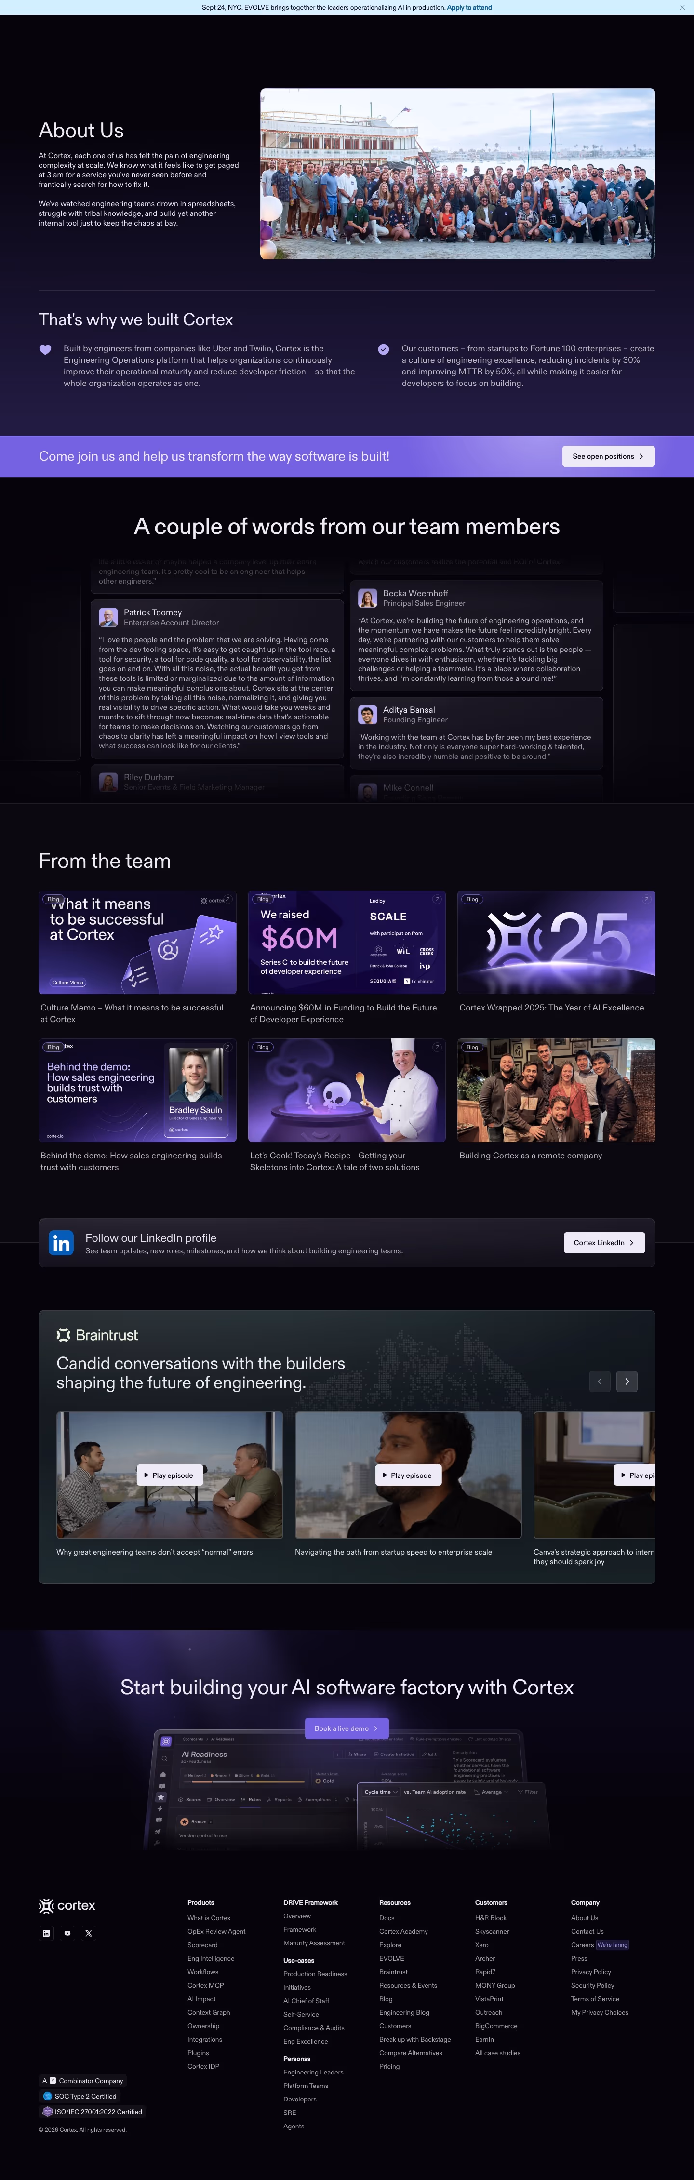Advance to next Braintrust episode arrow
The width and height of the screenshot is (694, 2180).
(627, 1381)
